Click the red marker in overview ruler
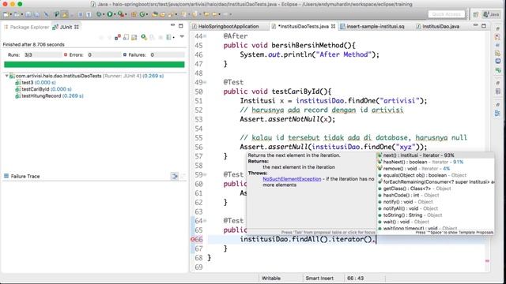 pyautogui.click(x=487, y=260)
